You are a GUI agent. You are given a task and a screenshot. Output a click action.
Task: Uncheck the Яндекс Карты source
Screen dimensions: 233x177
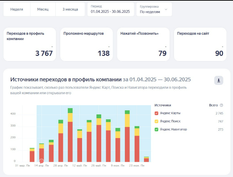tap(156, 113)
